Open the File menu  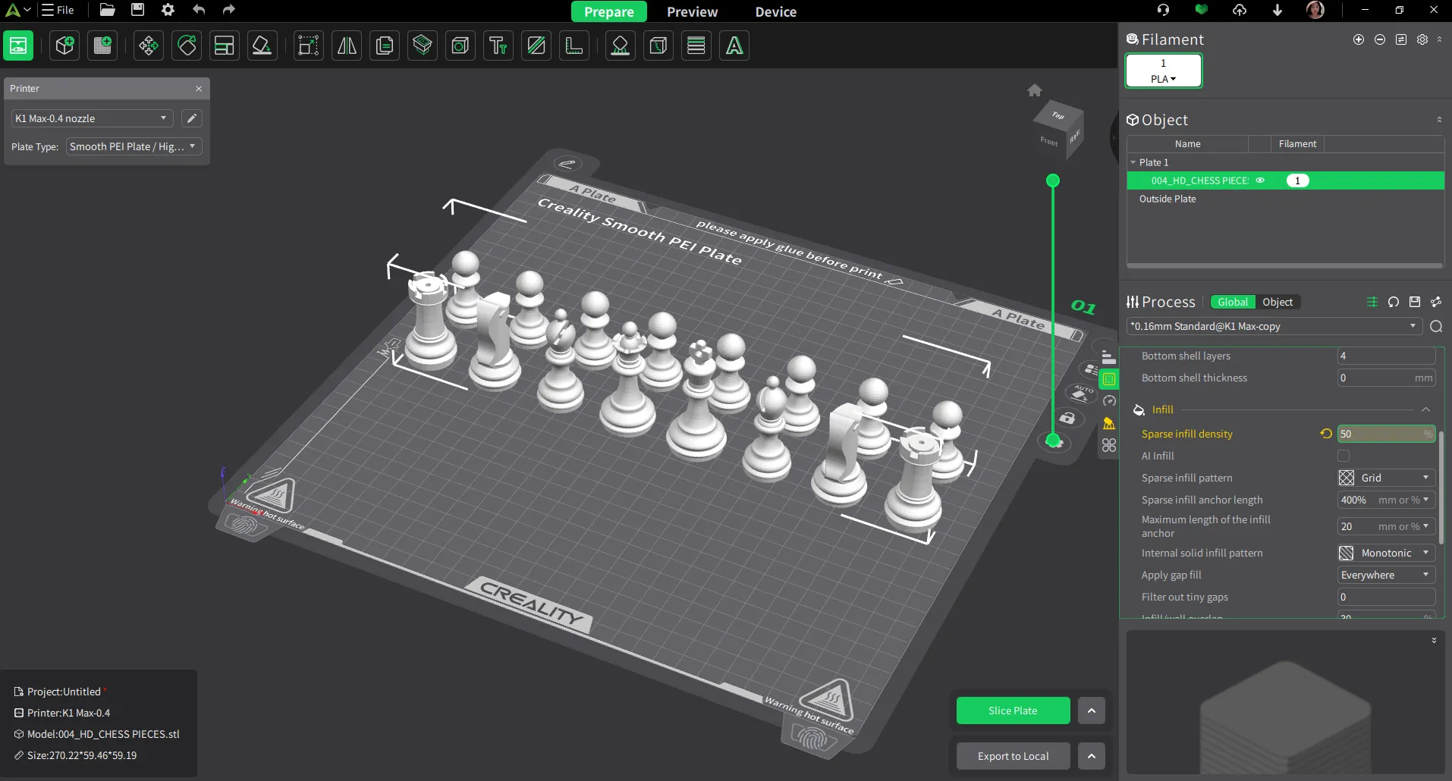coord(58,10)
